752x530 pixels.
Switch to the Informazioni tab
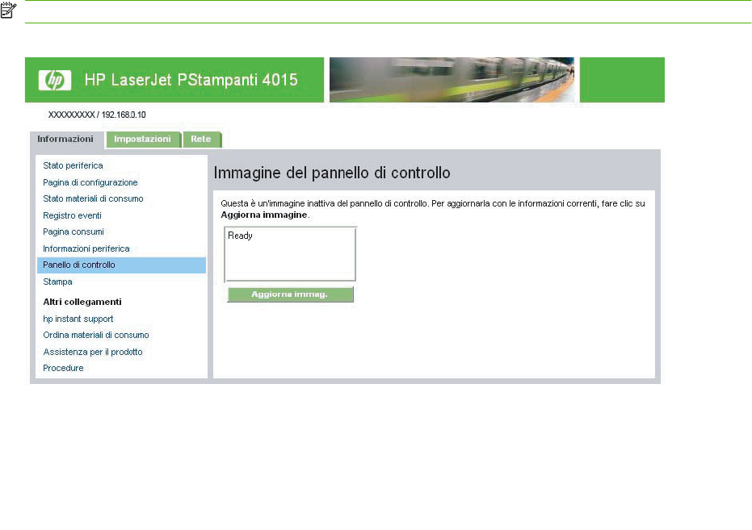click(x=65, y=139)
